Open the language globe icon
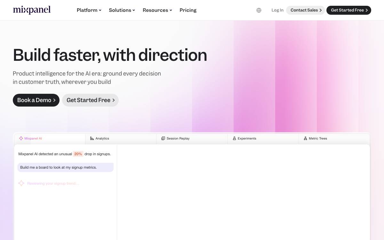Screen dimensions: 384x240 tap(259, 10)
